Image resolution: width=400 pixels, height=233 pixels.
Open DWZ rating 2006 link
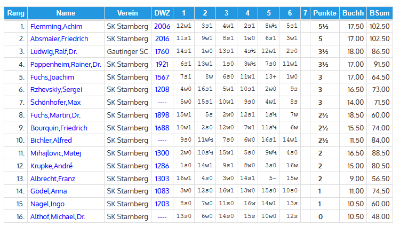(162, 26)
